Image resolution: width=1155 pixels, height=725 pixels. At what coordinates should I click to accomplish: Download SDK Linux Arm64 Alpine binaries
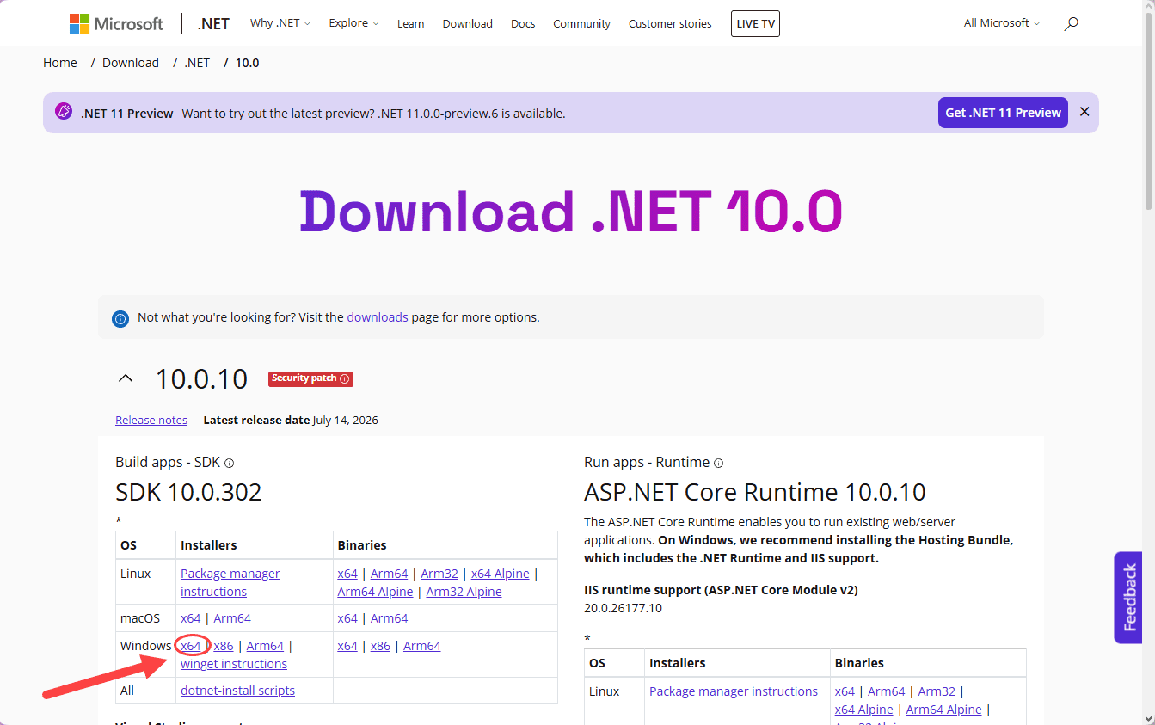(376, 592)
